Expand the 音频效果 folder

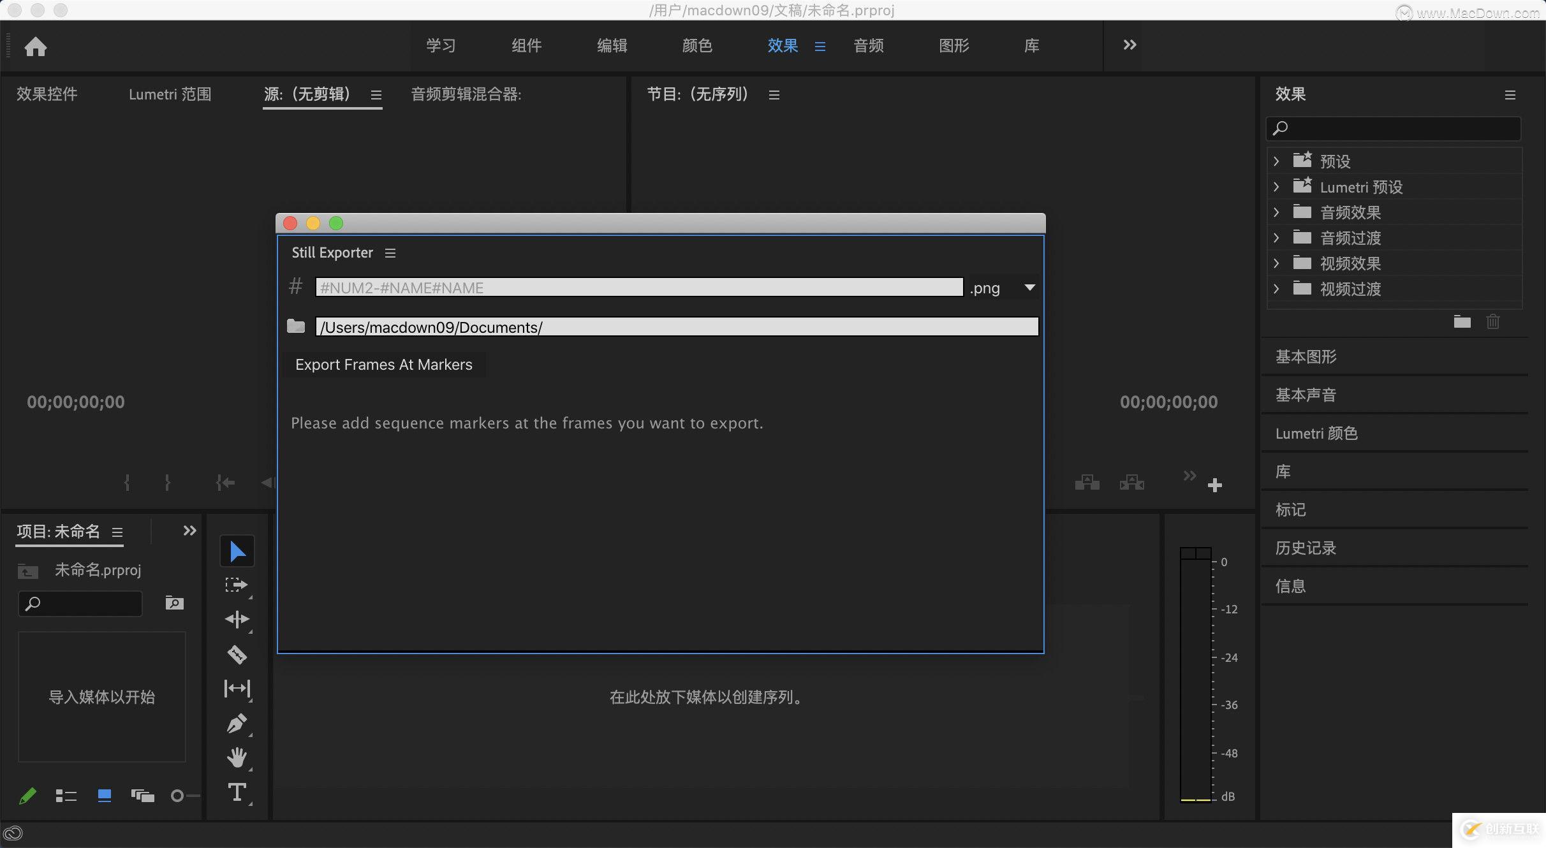1276,212
